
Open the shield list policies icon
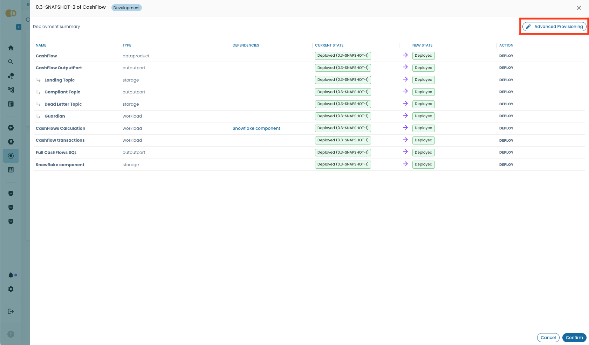coord(11,207)
